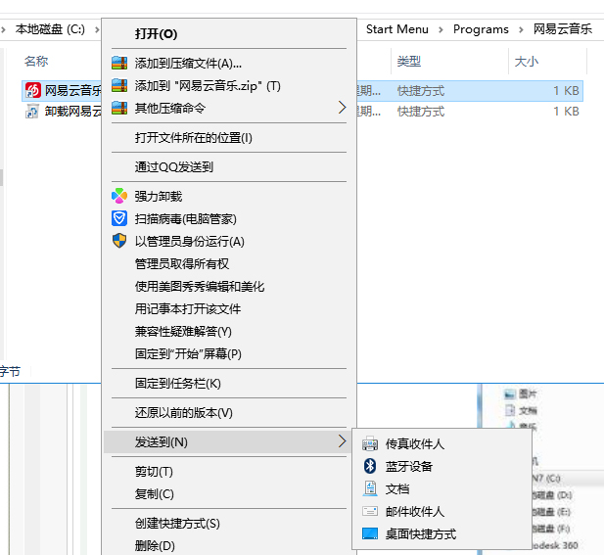Click the 卸载网易云 uninstall shortcut icon
Screen dimensions: 604x555
click(32, 112)
